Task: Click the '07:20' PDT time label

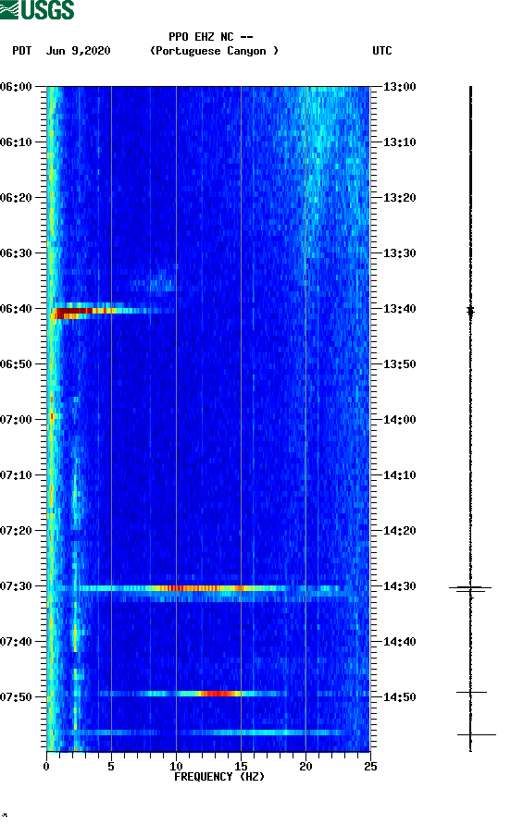Action: (17, 531)
